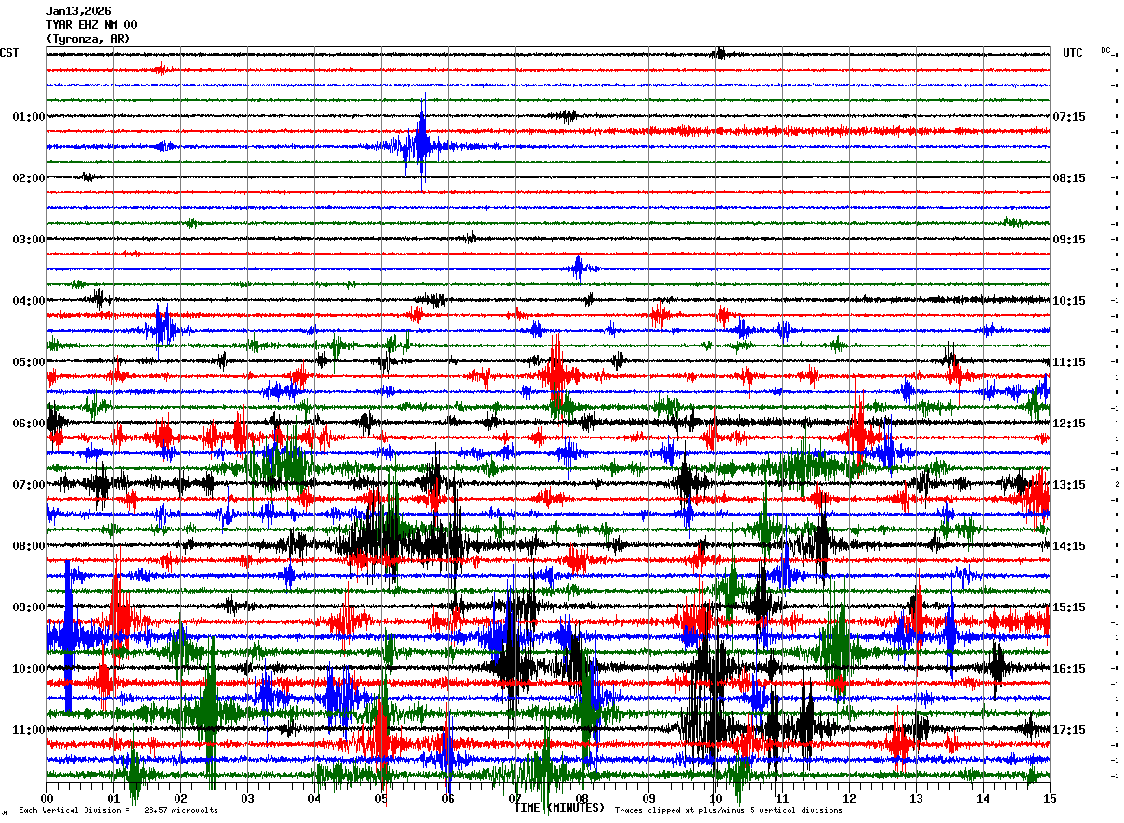Image resolution: width=1124 pixels, height=823 pixels.
Task: Select the 00 minute tick label
Action: coord(47,798)
